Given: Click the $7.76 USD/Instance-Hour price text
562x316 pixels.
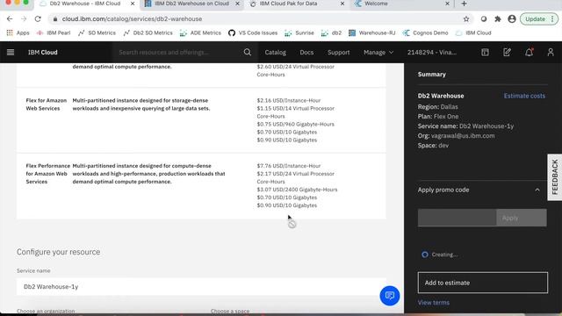Looking at the screenshot, I should click(x=289, y=166).
